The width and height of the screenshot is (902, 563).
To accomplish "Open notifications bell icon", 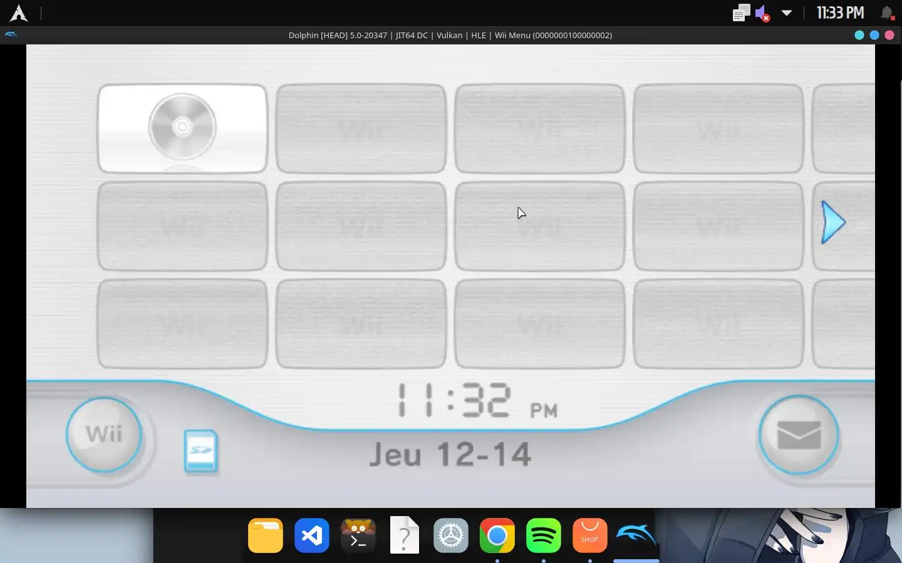I will point(887,13).
